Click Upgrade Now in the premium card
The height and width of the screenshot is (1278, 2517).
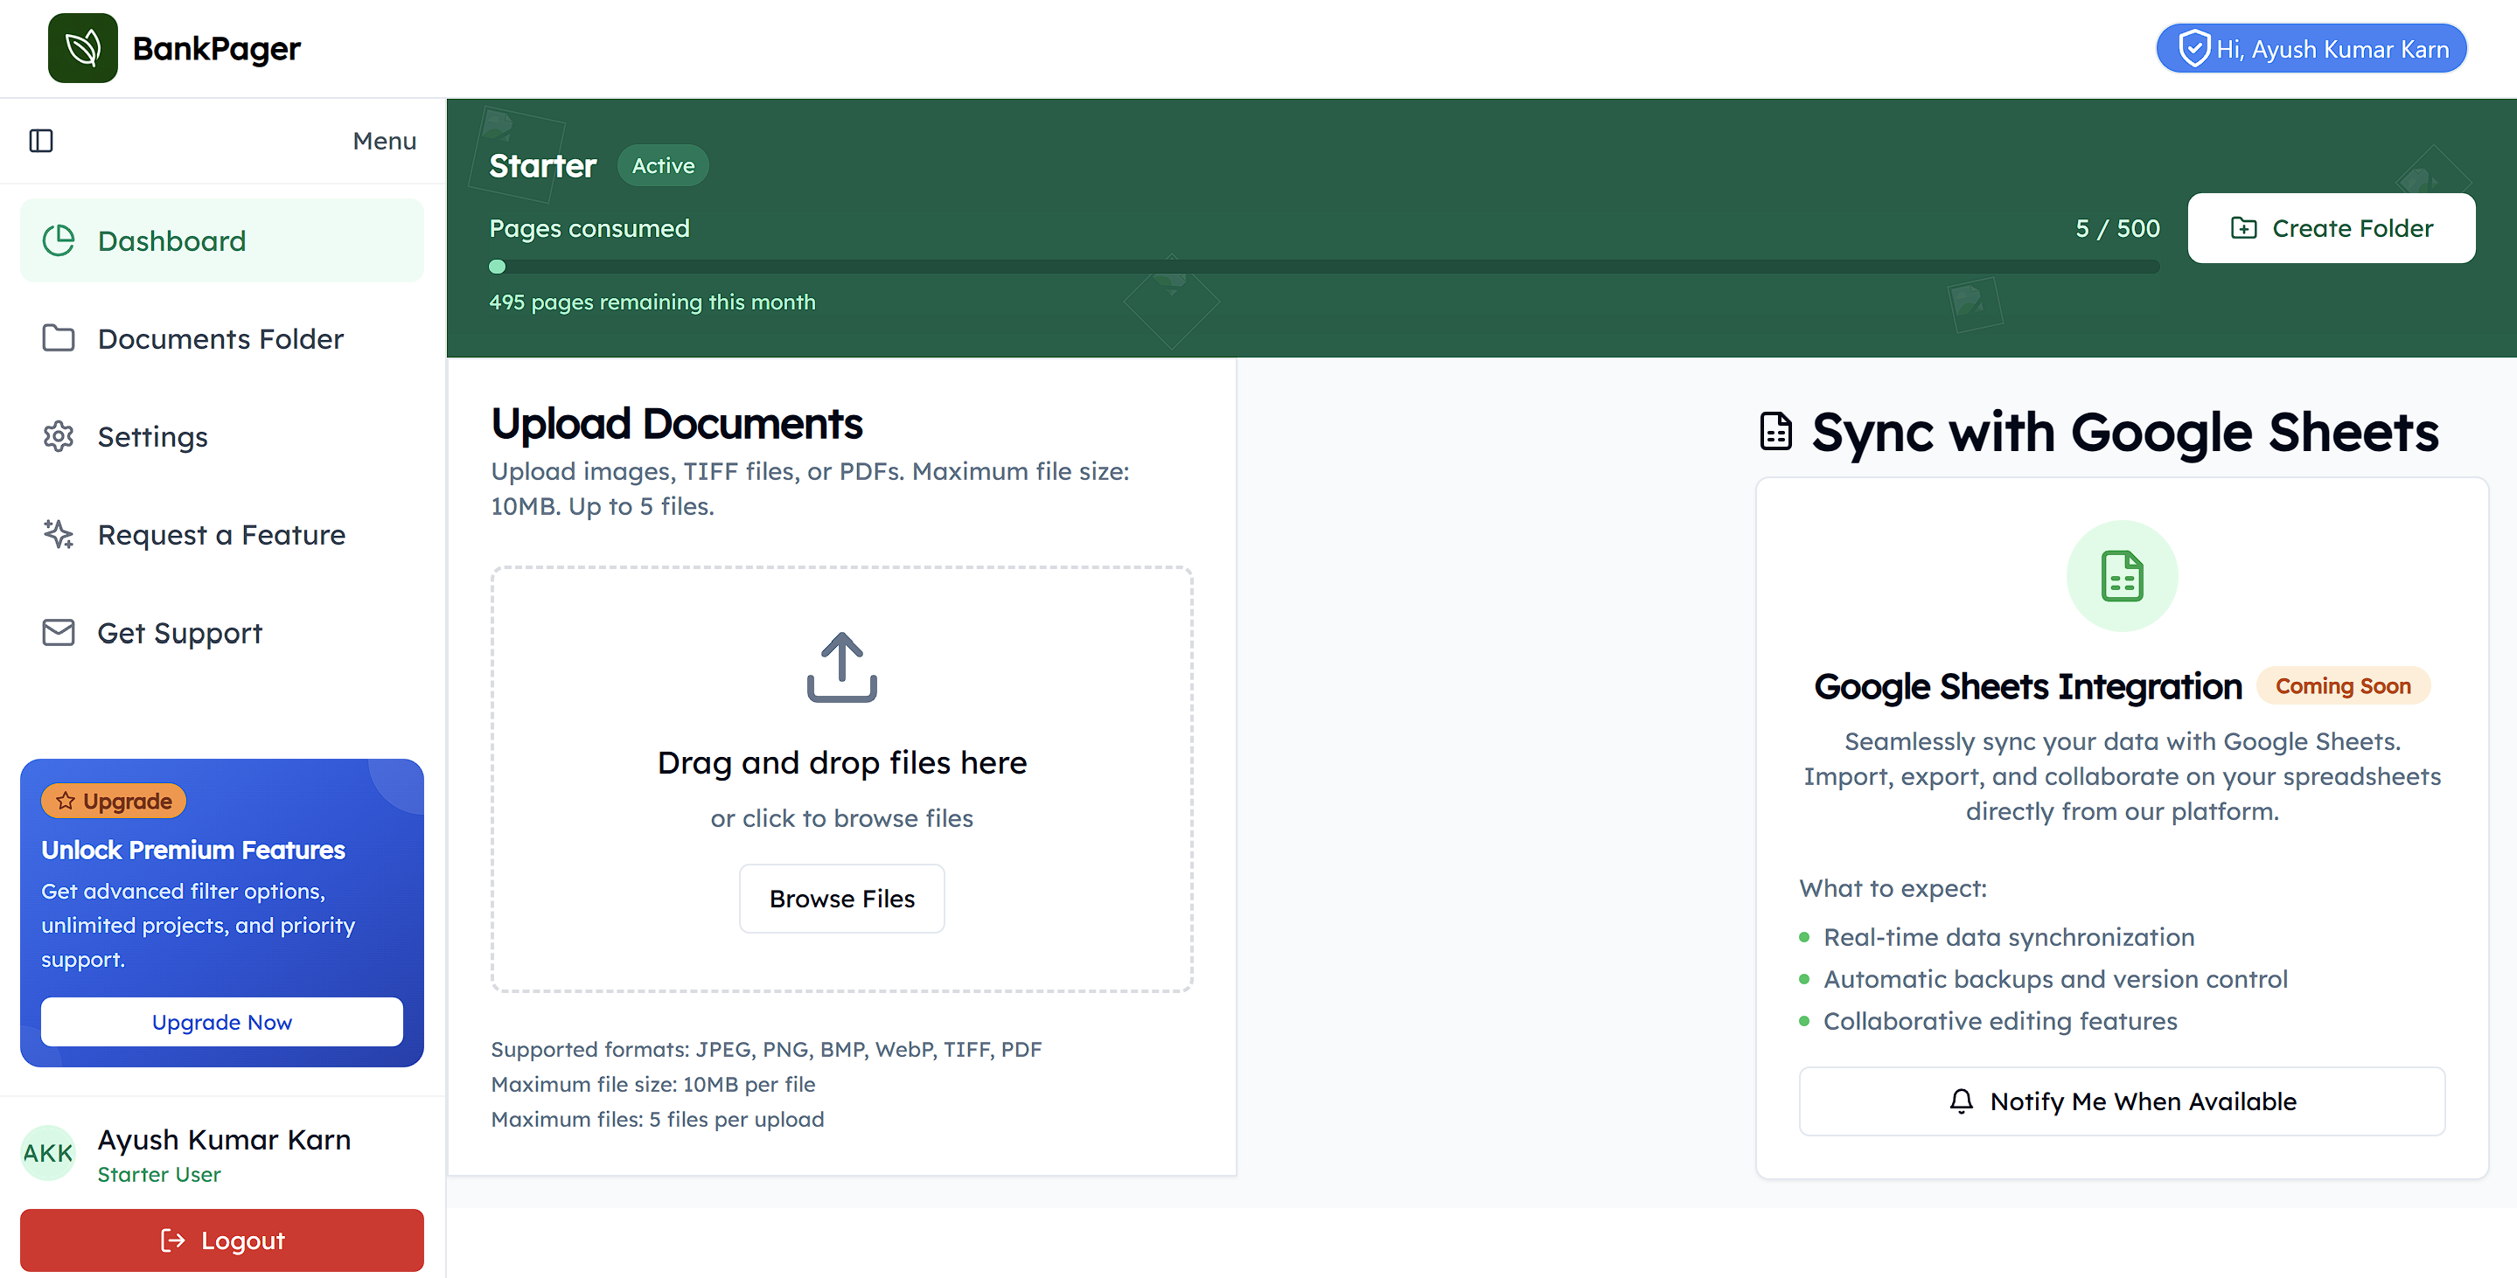point(222,1022)
